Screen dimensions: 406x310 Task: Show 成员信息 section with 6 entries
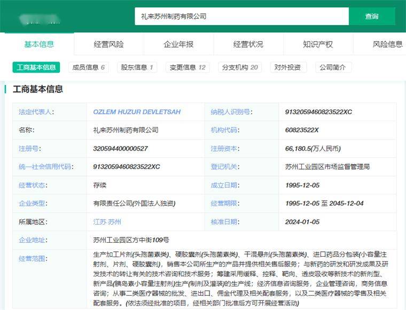(88, 67)
